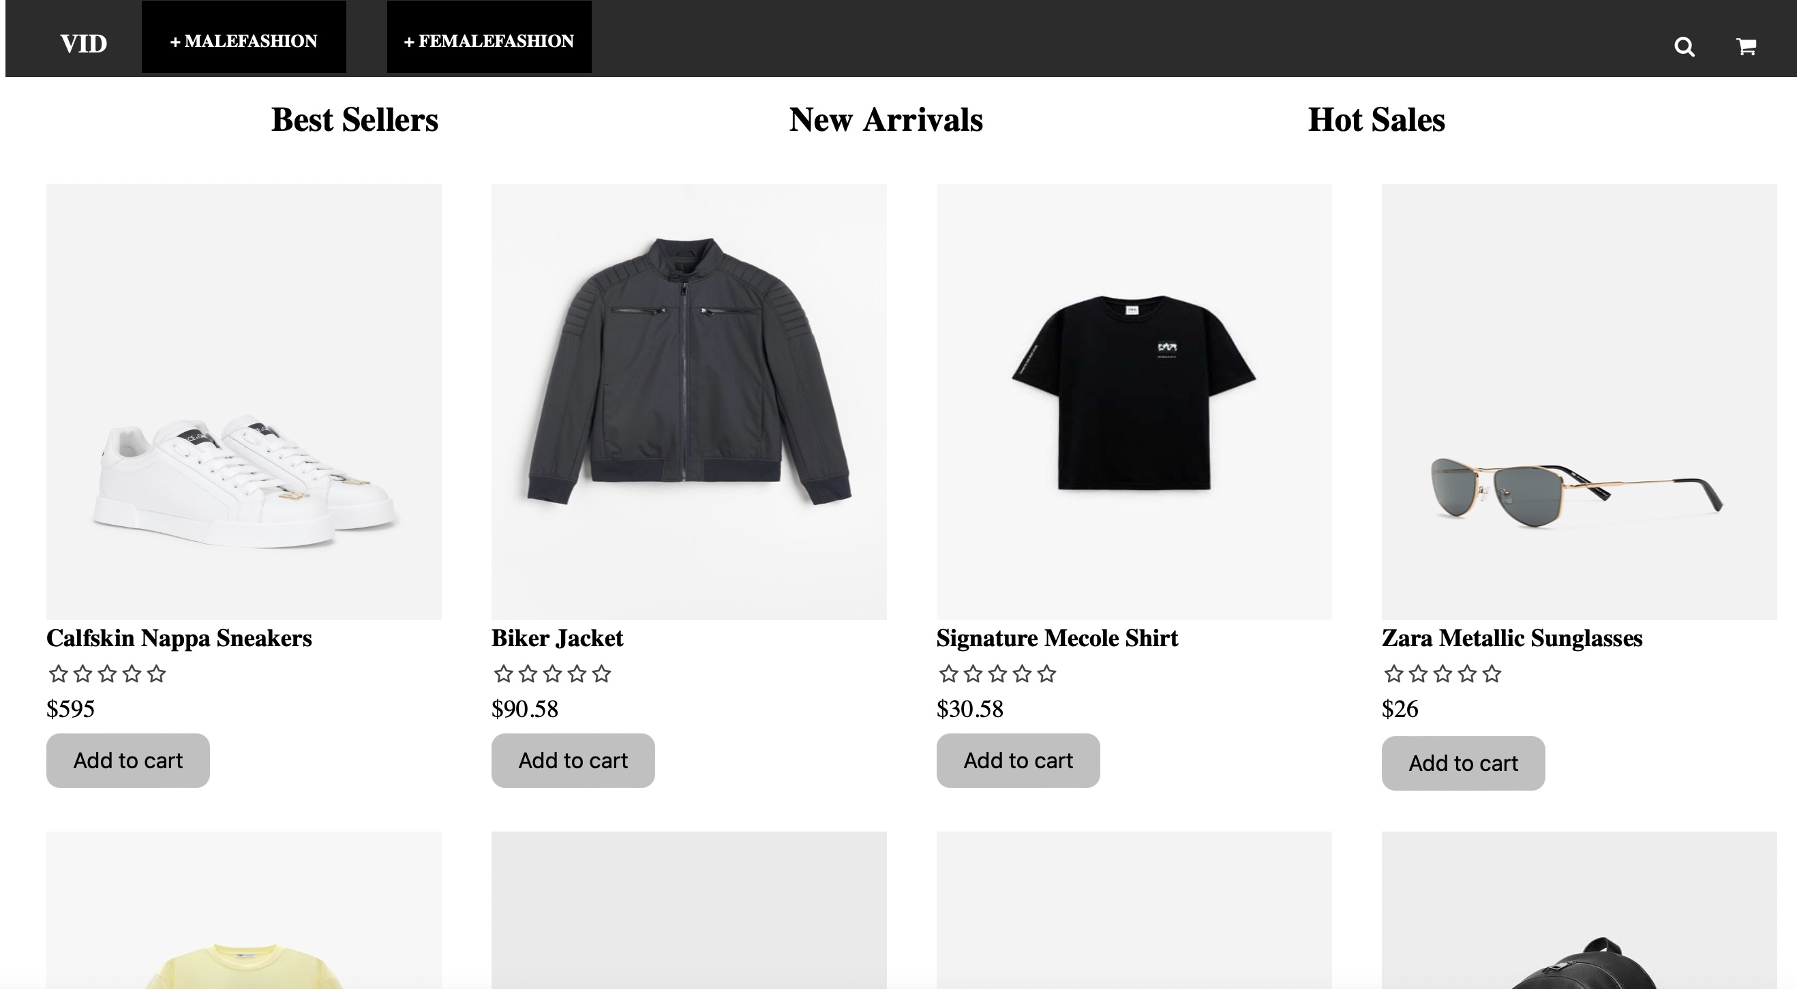The width and height of the screenshot is (1797, 989).
Task: Add Zara Metallic Sunglasses to cart
Action: (1463, 763)
